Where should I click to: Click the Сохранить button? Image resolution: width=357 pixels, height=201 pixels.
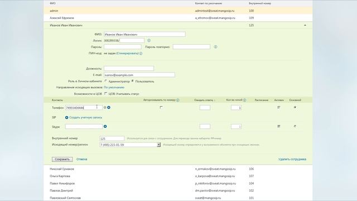(x=62, y=159)
